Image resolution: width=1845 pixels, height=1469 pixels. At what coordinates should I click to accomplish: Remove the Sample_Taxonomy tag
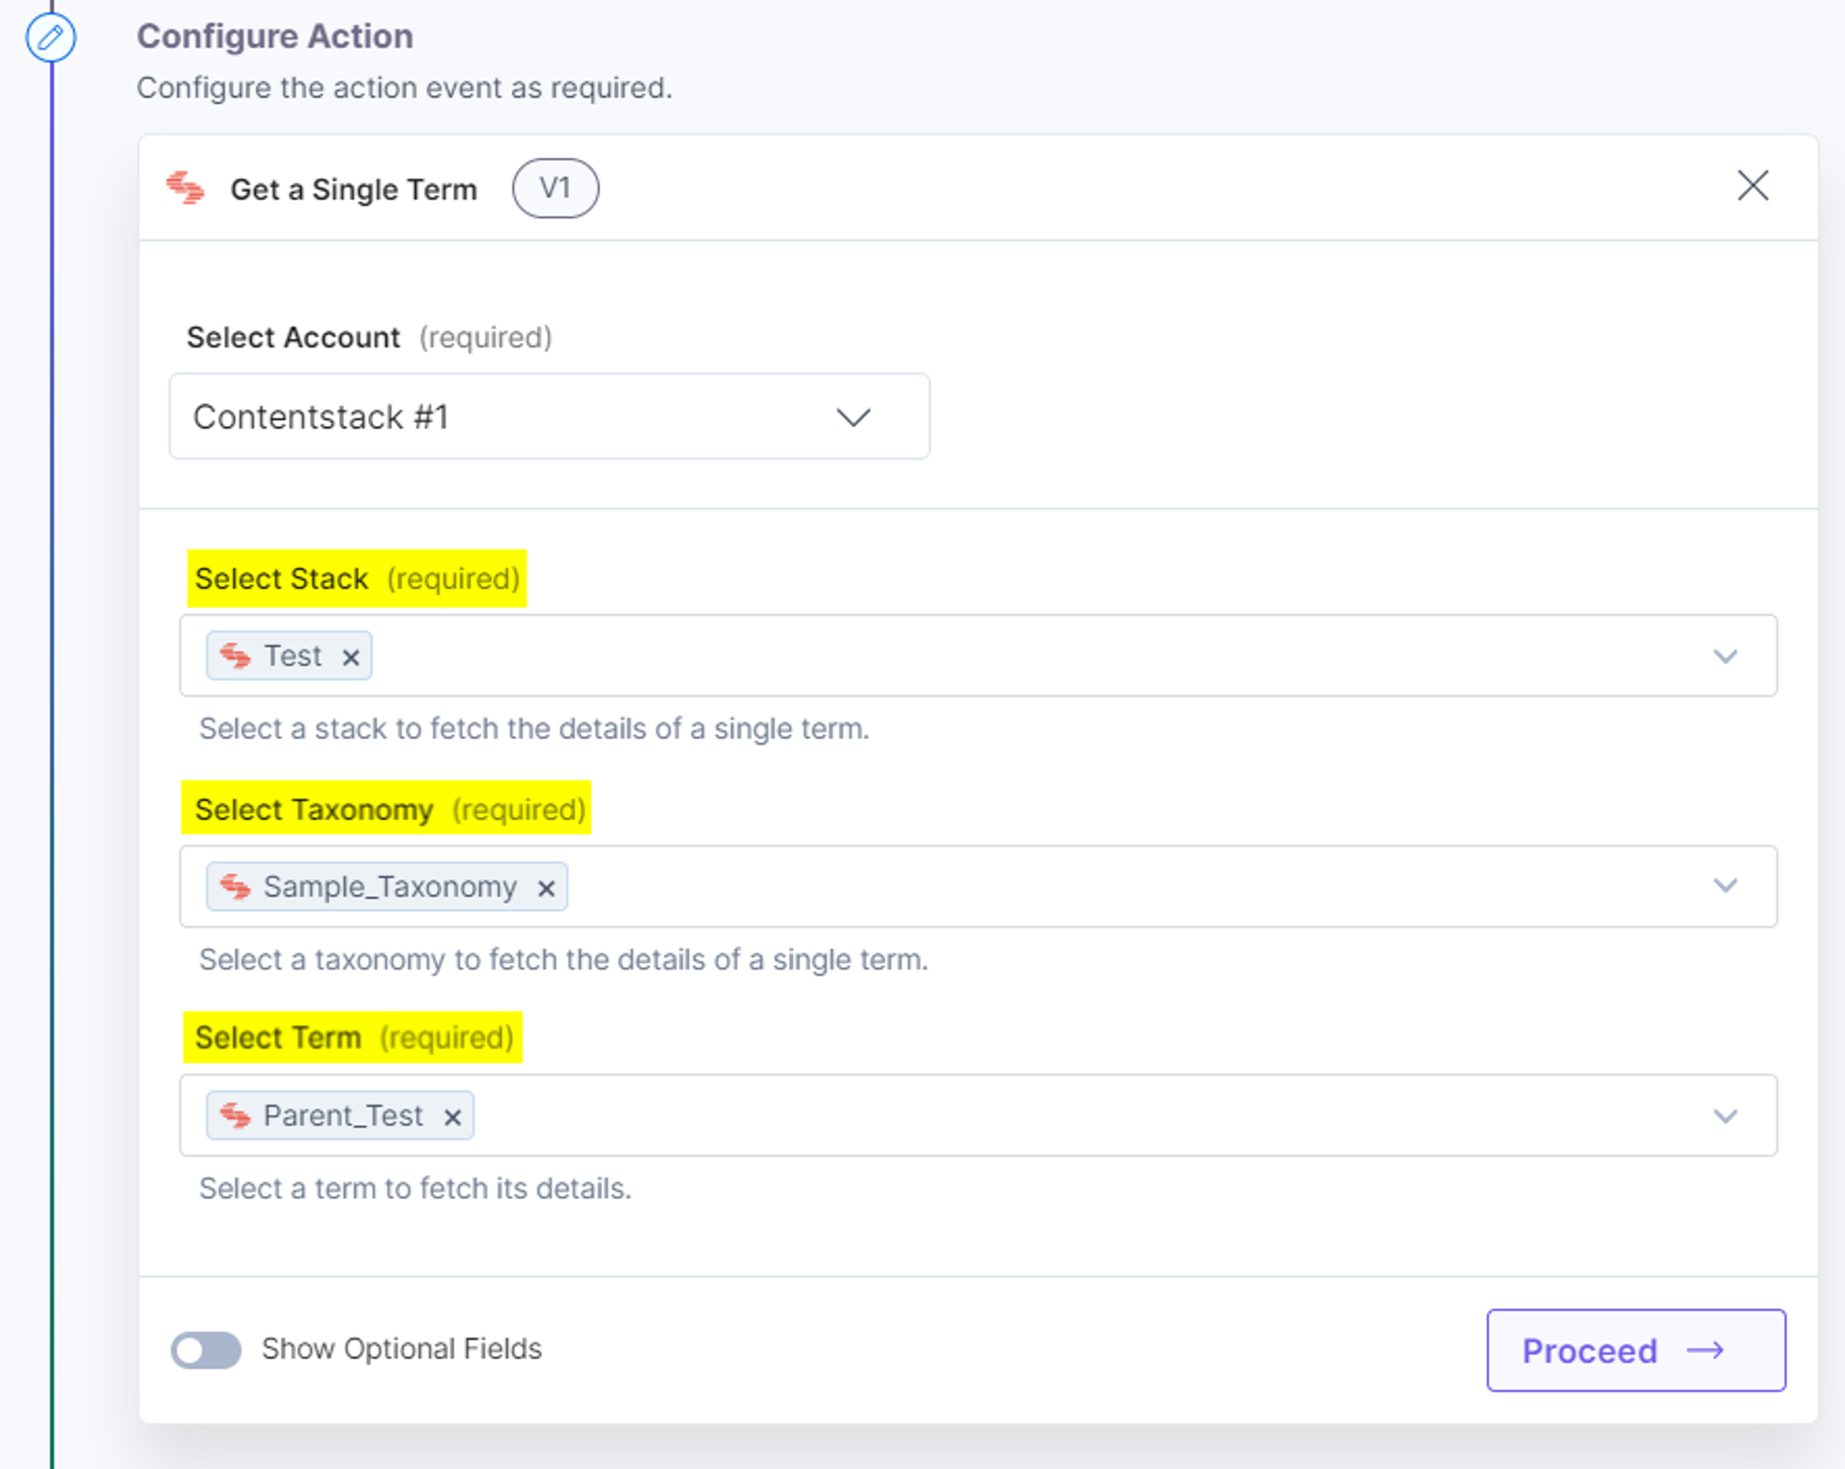pos(546,888)
